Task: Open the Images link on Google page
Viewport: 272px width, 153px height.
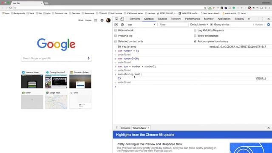Action: (x=88, y=20)
